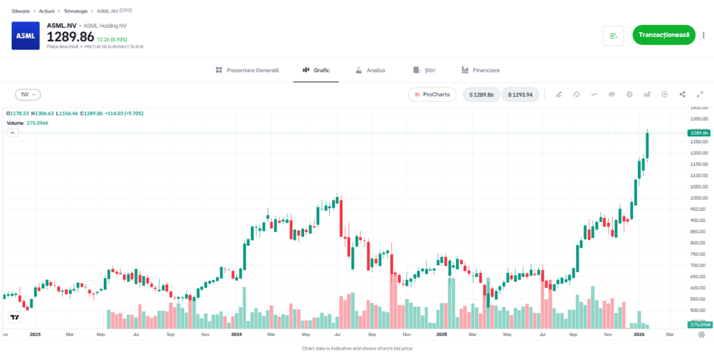The height and width of the screenshot is (354, 714).
Task: Select the pencil drawing tool
Action: click(x=559, y=94)
